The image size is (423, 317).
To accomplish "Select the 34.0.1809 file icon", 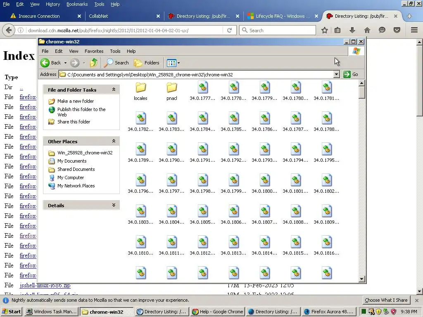I will point(327,212).
